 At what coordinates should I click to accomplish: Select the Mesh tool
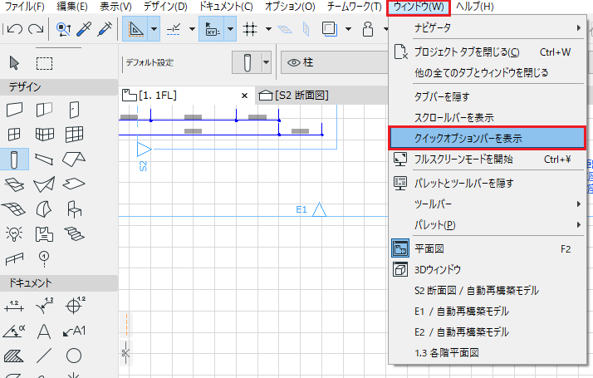click(x=14, y=209)
